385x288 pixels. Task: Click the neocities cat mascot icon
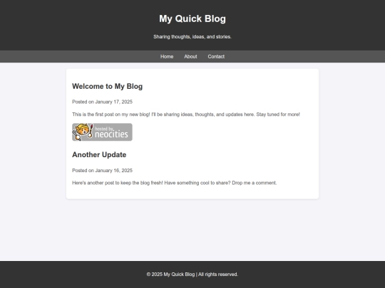tap(83, 132)
